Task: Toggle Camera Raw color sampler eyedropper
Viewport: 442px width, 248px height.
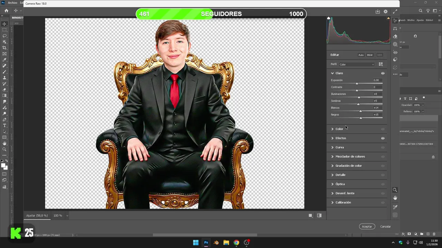Action: point(395,207)
